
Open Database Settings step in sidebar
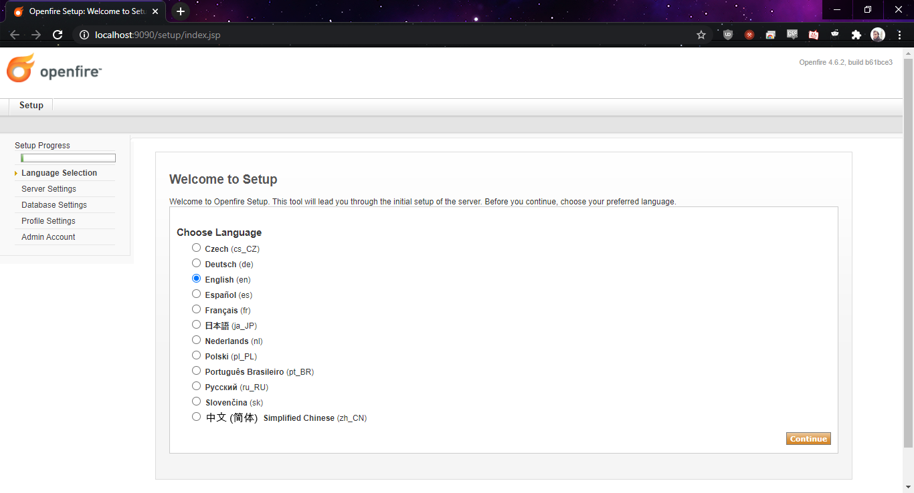point(54,205)
